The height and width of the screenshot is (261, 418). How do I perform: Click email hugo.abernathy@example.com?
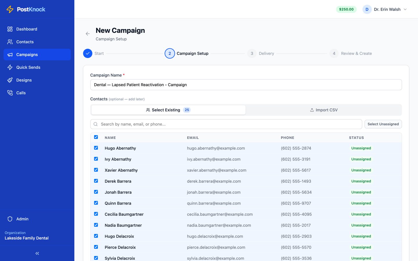pyautogui.click(x=216, y=148)
